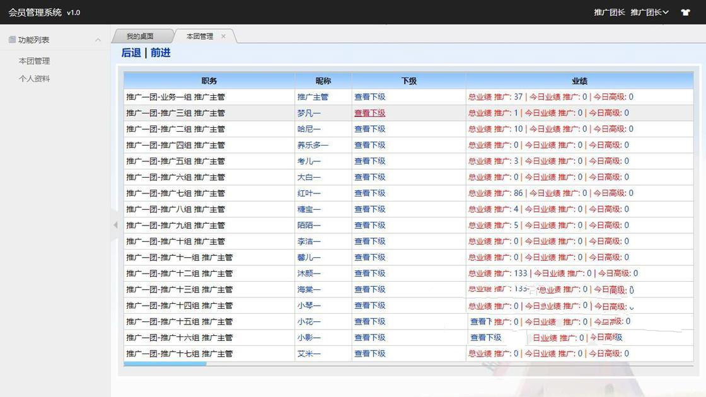Select row 推广一团-推广十七组 推广主管
Viewport: 706px width, 397px height.
click(408, 354)
